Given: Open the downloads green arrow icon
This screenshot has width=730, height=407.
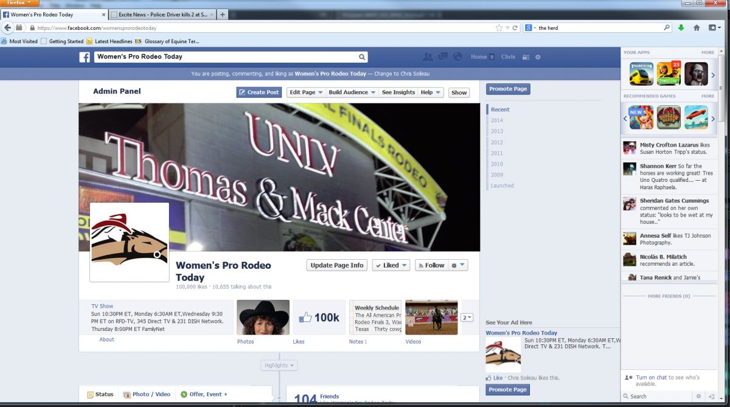Looking at the screenshot, I should click(x=681, y=27).
